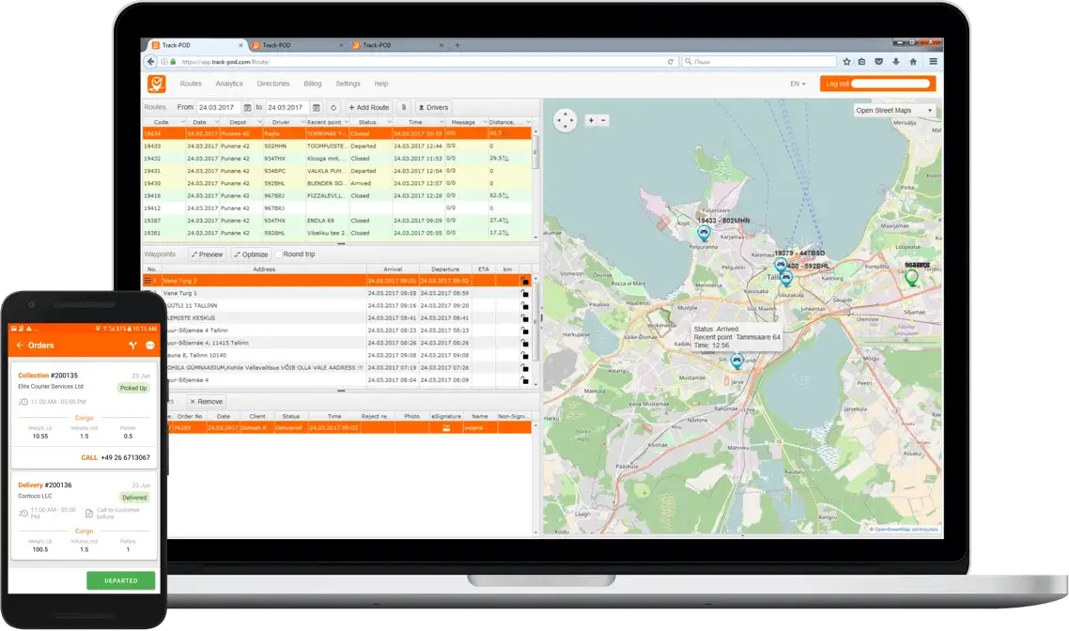
Task: View the eSignature image for order 76293
Action: point(446,428)
